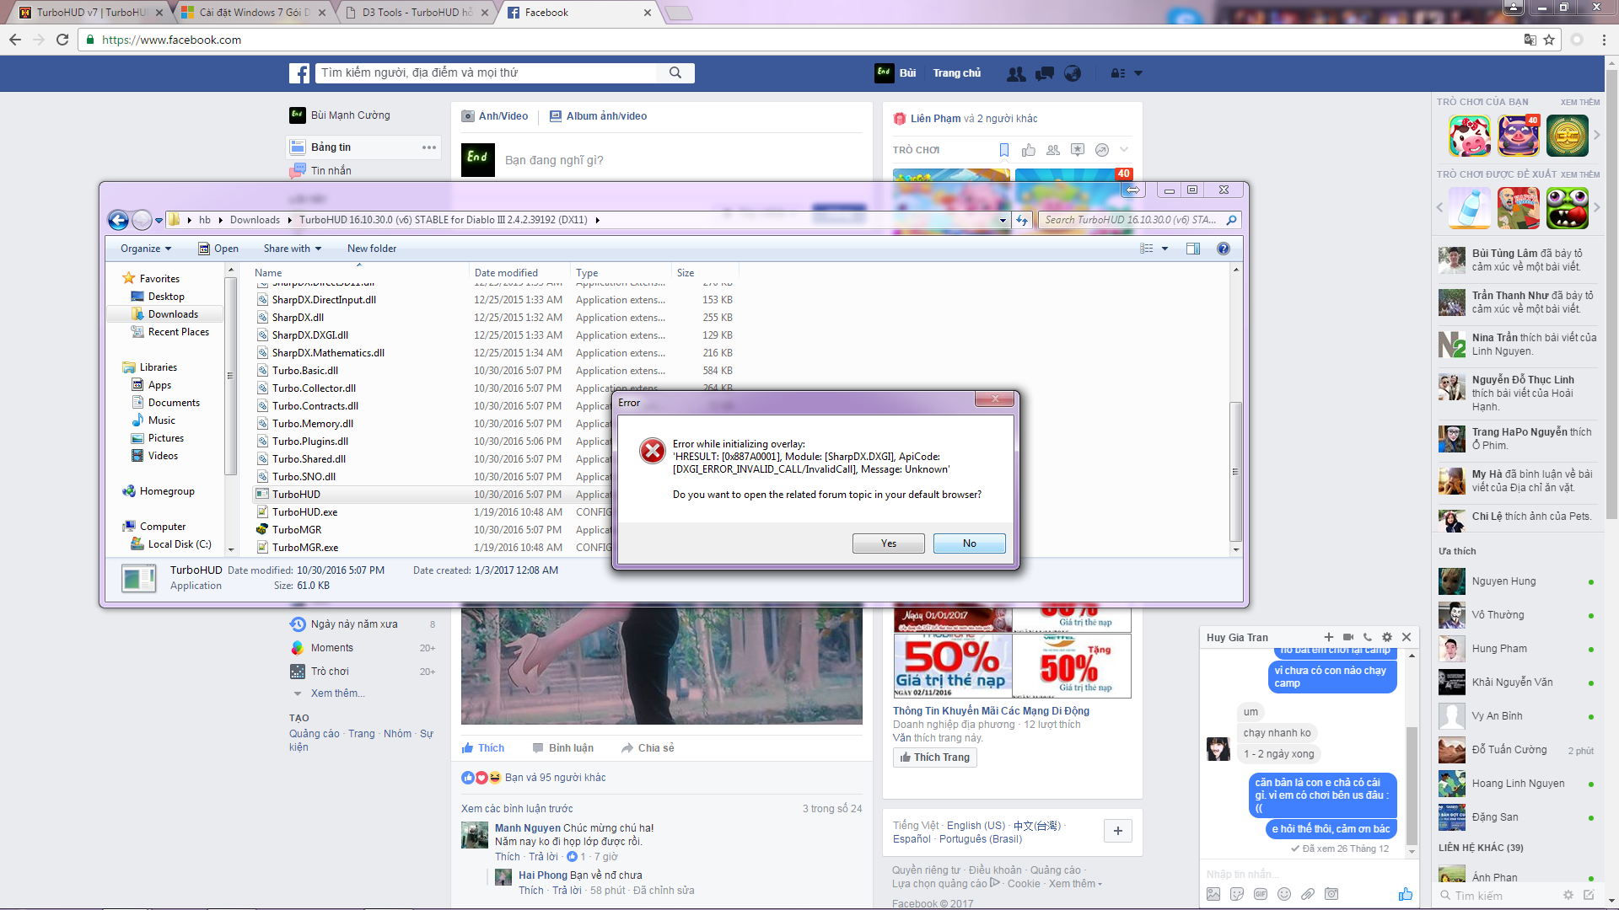This screenshot has height=910, width=1619.
Task: Toggle Explorer preview pane icon
Action: click(x=1193, y=249)
